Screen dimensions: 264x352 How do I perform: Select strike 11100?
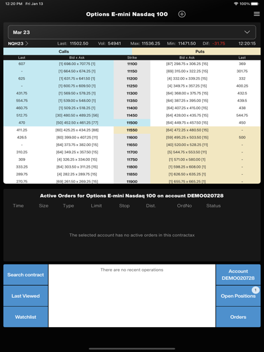pyautogui.click(x=132, y=64)
